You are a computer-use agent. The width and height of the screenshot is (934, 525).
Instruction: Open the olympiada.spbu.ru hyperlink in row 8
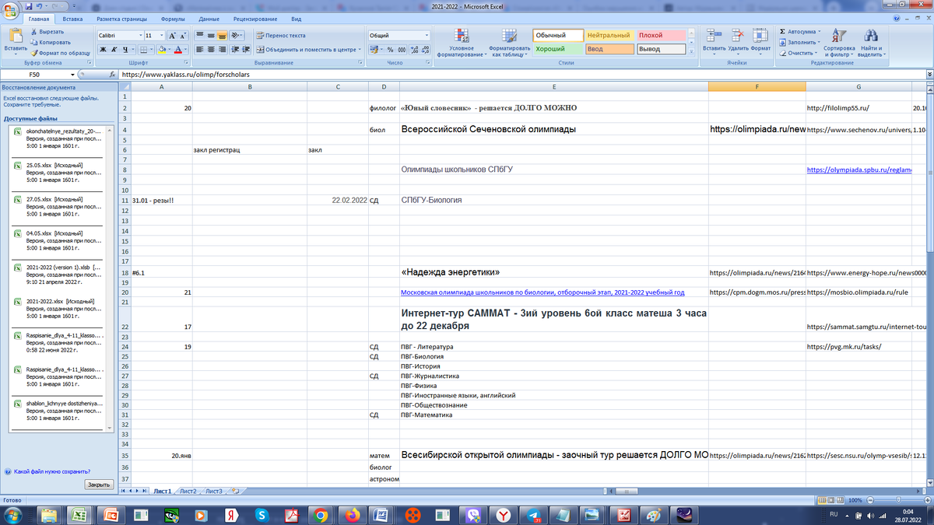point(859,169)
